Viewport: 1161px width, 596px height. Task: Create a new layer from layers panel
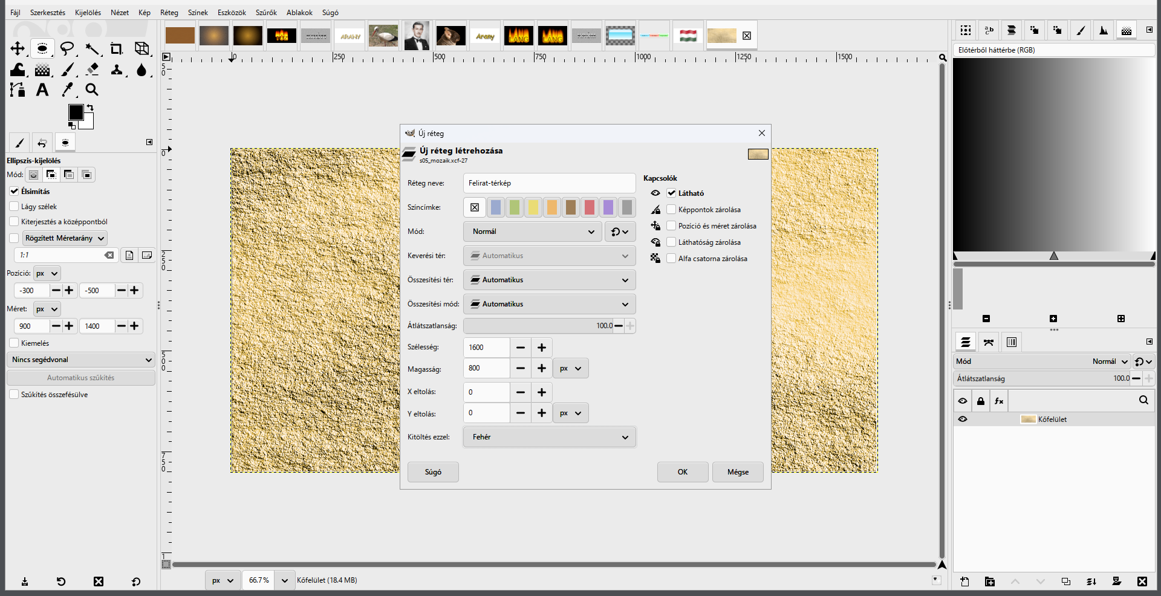tap(964, 581)
